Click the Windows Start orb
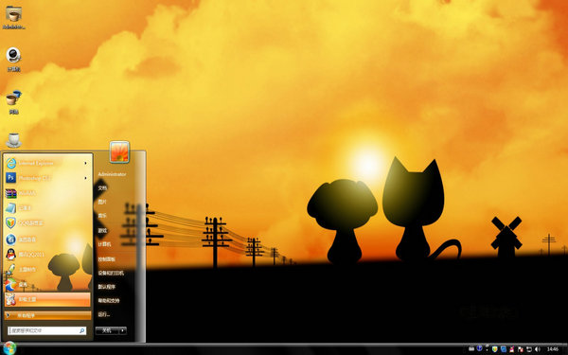Image resolution: width=568 pixels, height=355 pixels. click(x=9, y=348)
